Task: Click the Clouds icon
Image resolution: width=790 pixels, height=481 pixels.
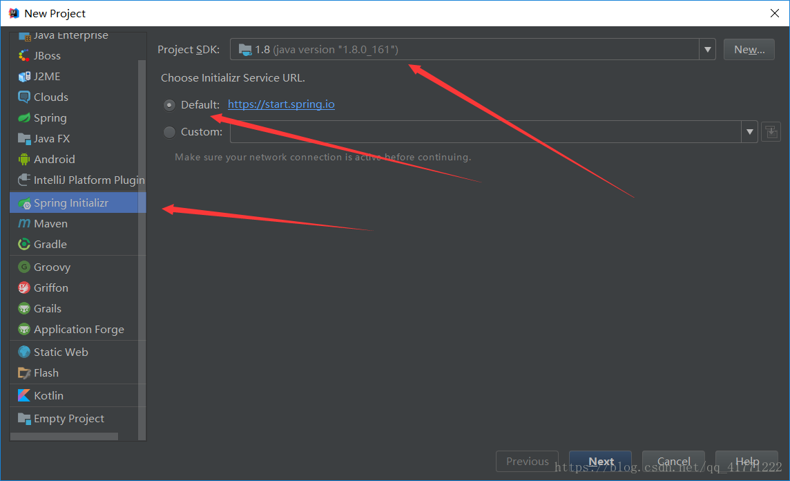Action: pyautogui.click(x=24, y=97)
